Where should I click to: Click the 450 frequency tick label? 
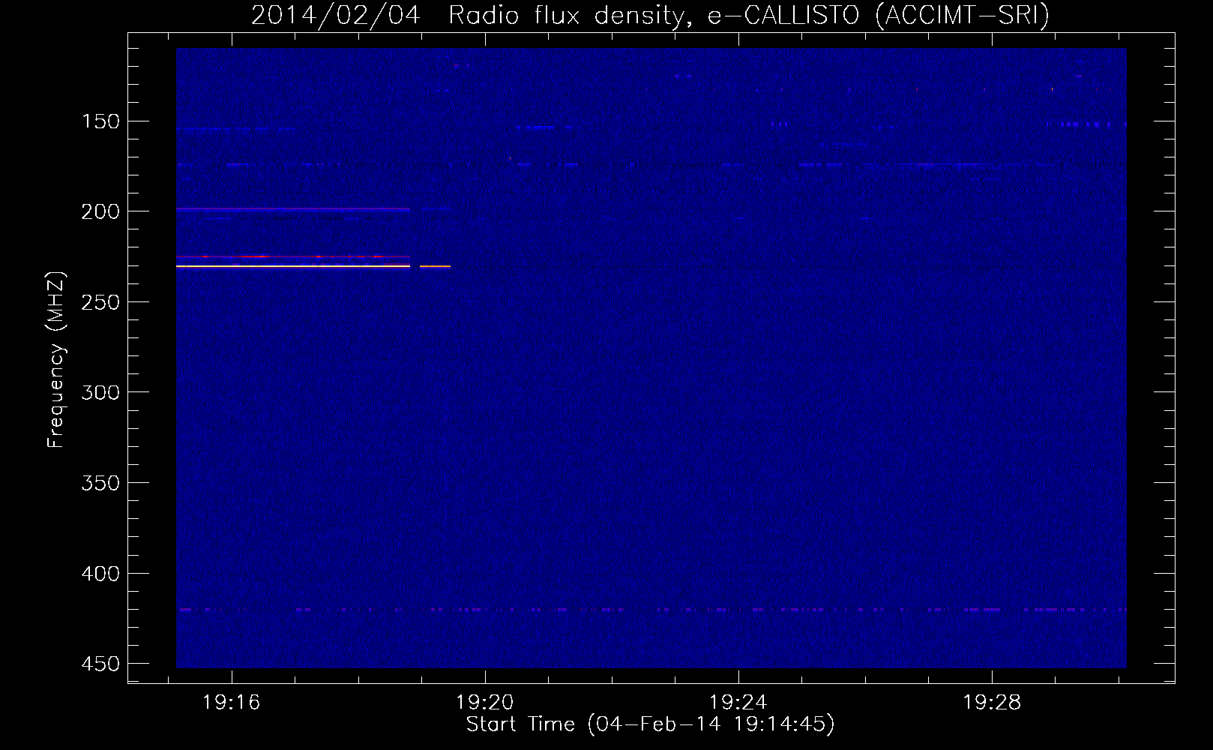tap(100, 664)
